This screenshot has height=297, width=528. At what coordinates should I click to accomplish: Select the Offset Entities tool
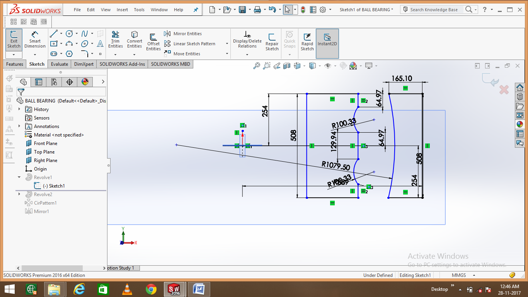153,41
